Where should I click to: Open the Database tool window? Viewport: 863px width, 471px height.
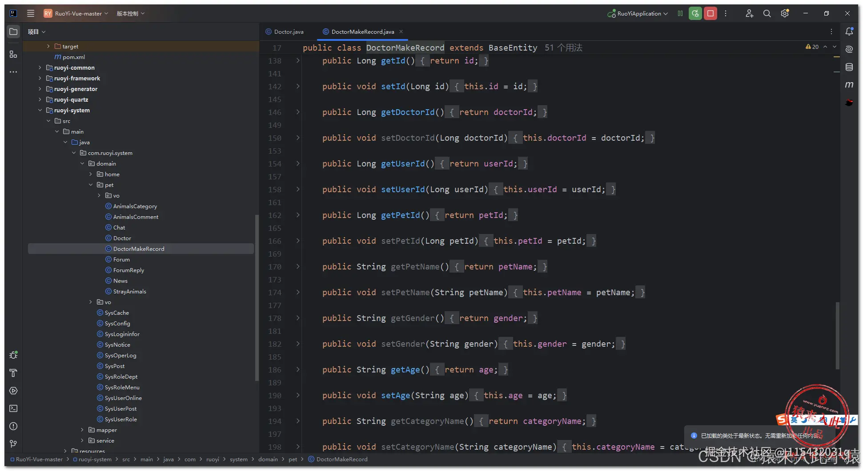pos(849,67)
